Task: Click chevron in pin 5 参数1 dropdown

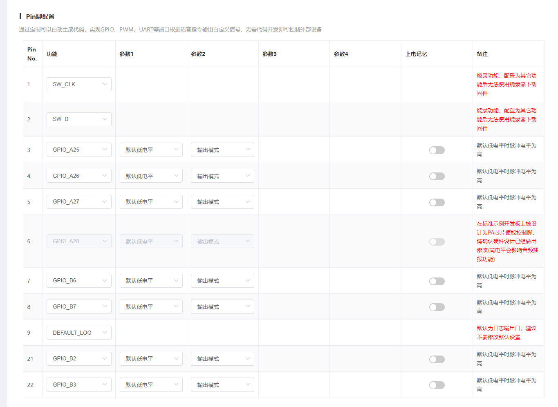Action: coord(176,202)
